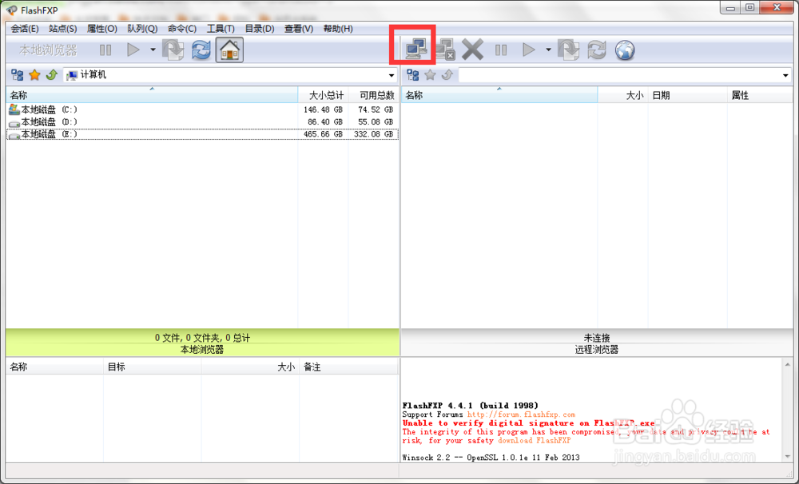
Task: Click the queue 大小 column header
Action: pyautogui.click(x=250, y=367)
